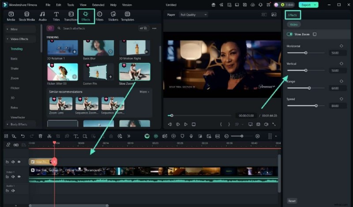The width and height of the screenshot is (353, 207).
Task: Toggle the Slow Zoom effect switch
Action: tap(290, 34)
